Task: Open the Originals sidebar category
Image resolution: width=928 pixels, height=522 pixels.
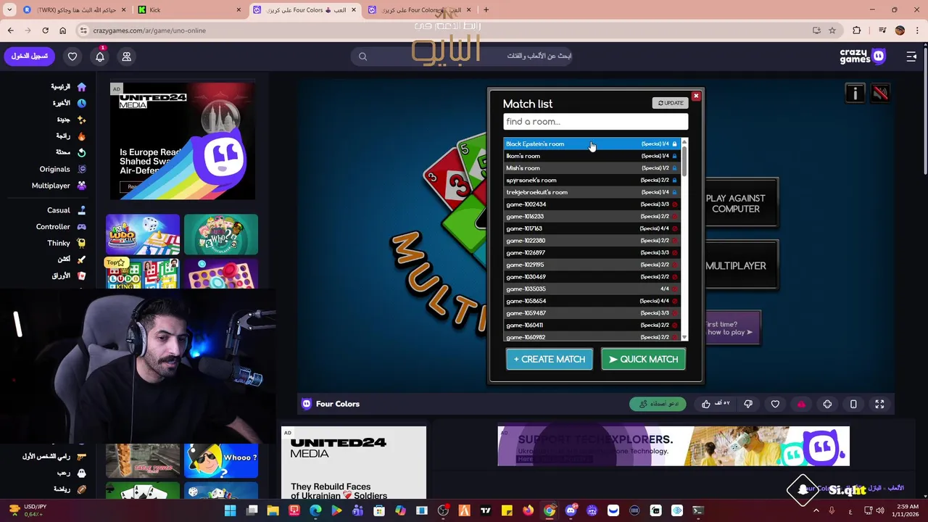Action: click(x=62, y=169)
